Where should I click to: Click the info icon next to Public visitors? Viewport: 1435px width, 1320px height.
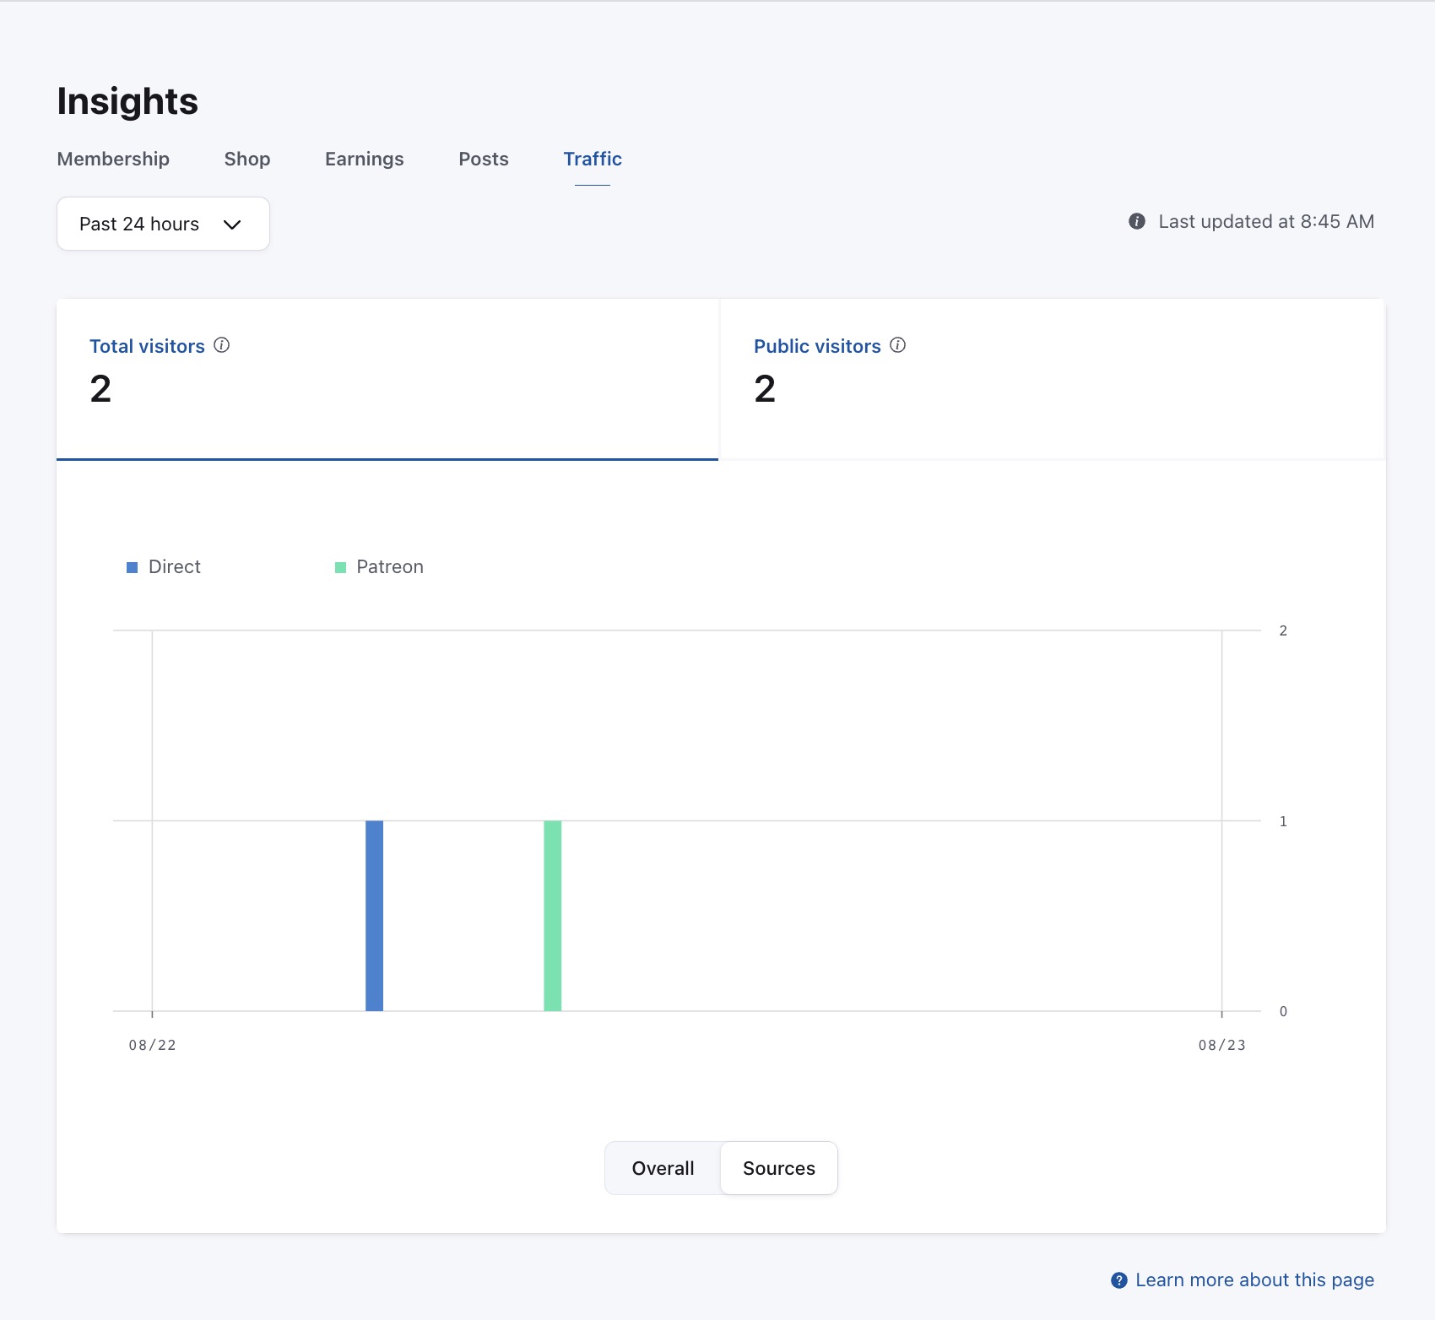click(898, 345)
